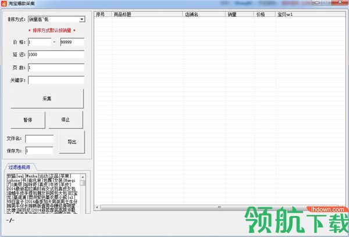Click the maximum price field showing 99999

(x=72, y=42)
